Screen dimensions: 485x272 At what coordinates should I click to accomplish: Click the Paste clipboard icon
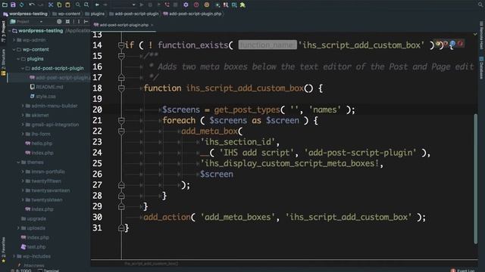point(67,5)
